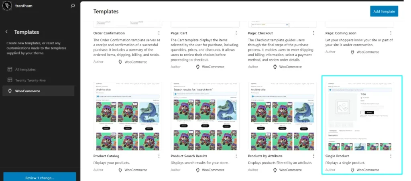Click WooCommerce plug icon under Page: Coming soon
This screenshot has width=411, height=181.
tap(352, 52)
